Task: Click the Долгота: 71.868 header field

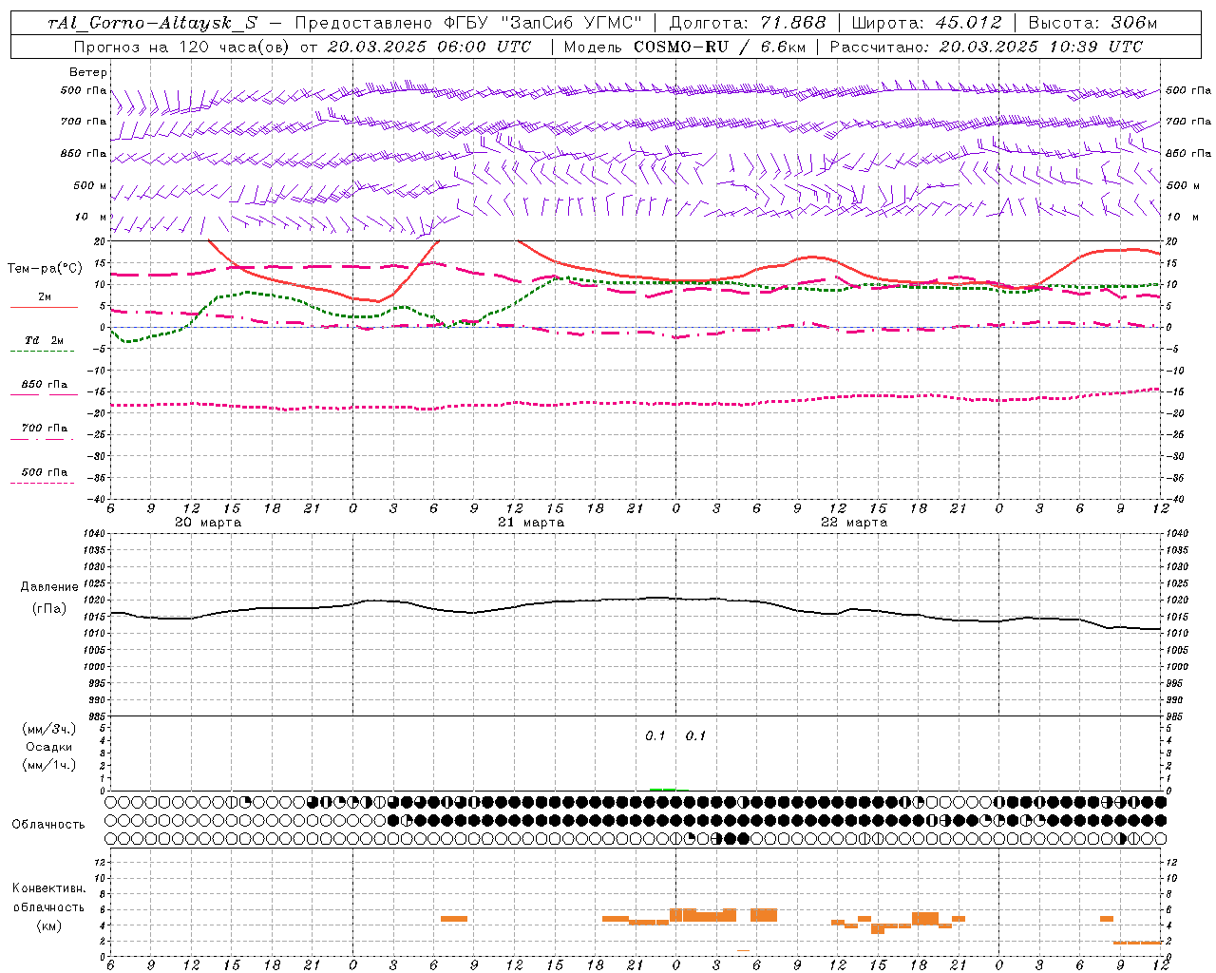Action: [748, 23]
